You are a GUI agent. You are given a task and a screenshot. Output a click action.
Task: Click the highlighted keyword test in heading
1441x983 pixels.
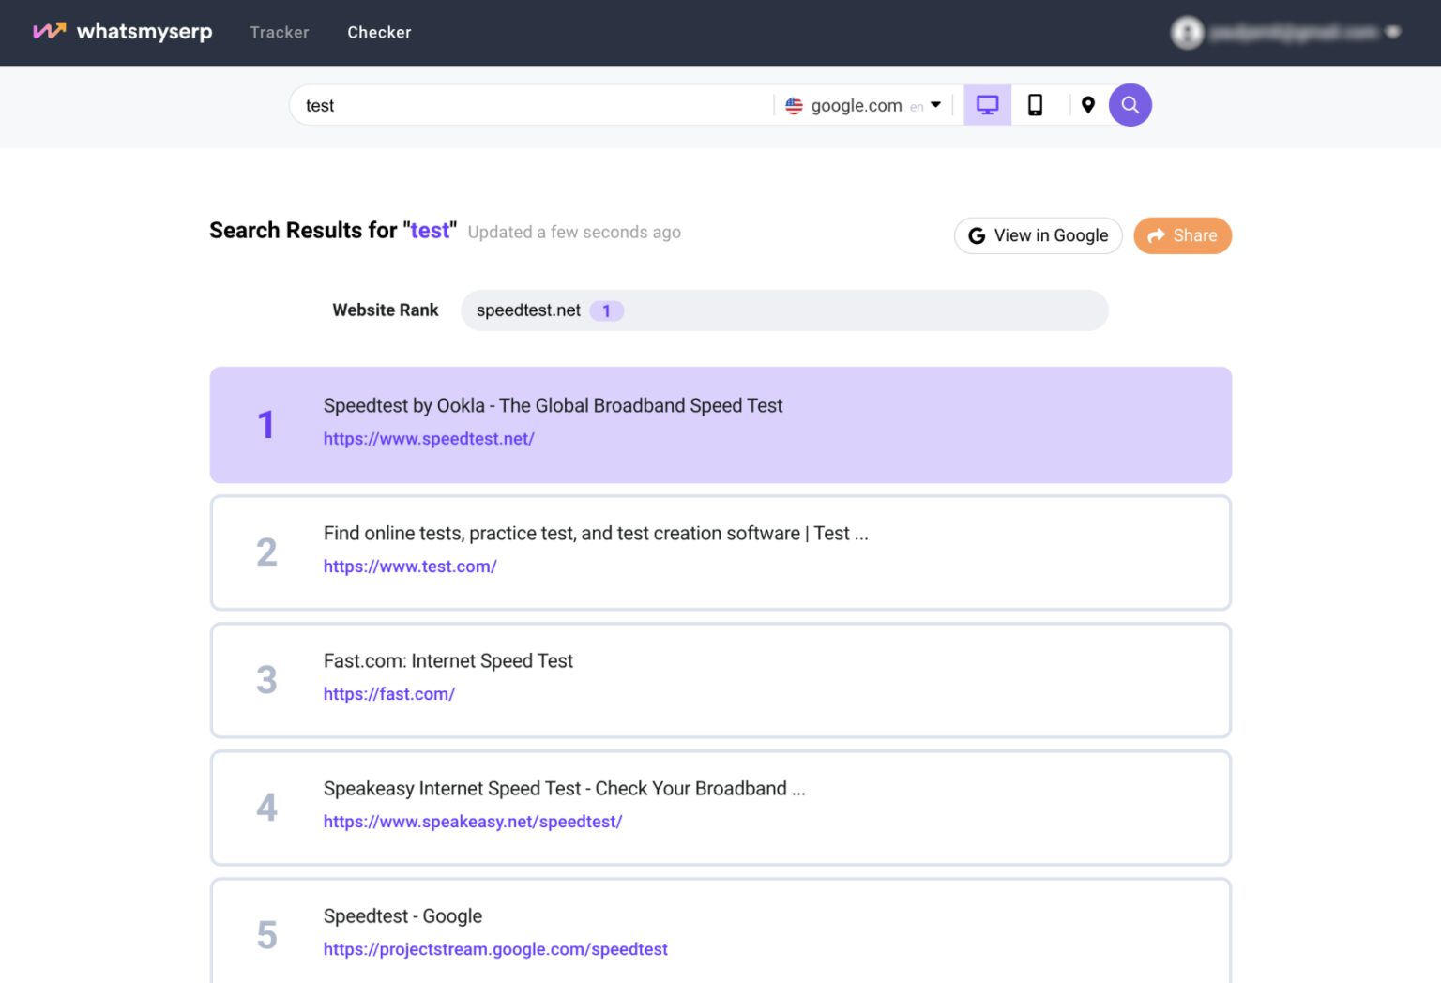tap(430, 231)
